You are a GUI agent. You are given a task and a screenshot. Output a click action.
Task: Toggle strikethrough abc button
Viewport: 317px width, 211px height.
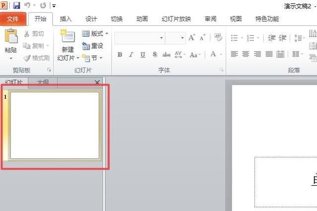166,55
